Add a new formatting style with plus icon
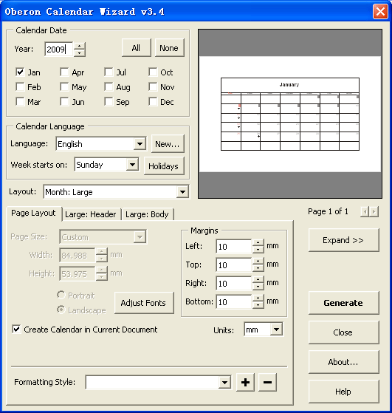Screen dimensions: 392x413 click(245, 382)
